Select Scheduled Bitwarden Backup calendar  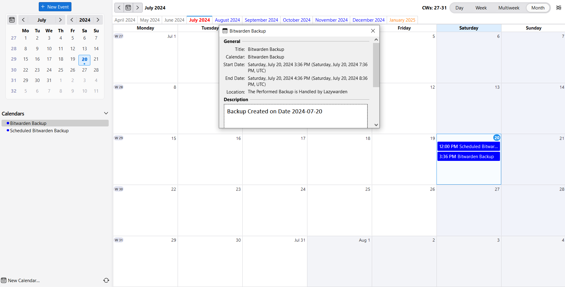[x=55, y=130]
